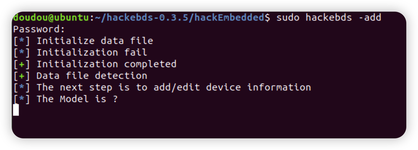
Task: Click the blue star beside the next step line
Action: 21,88
